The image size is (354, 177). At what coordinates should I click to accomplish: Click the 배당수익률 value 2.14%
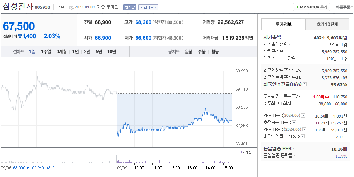342,137
